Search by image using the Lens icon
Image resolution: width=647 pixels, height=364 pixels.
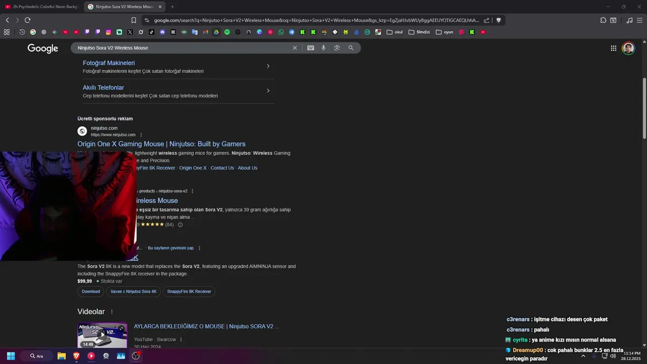[x=337, y=48]
